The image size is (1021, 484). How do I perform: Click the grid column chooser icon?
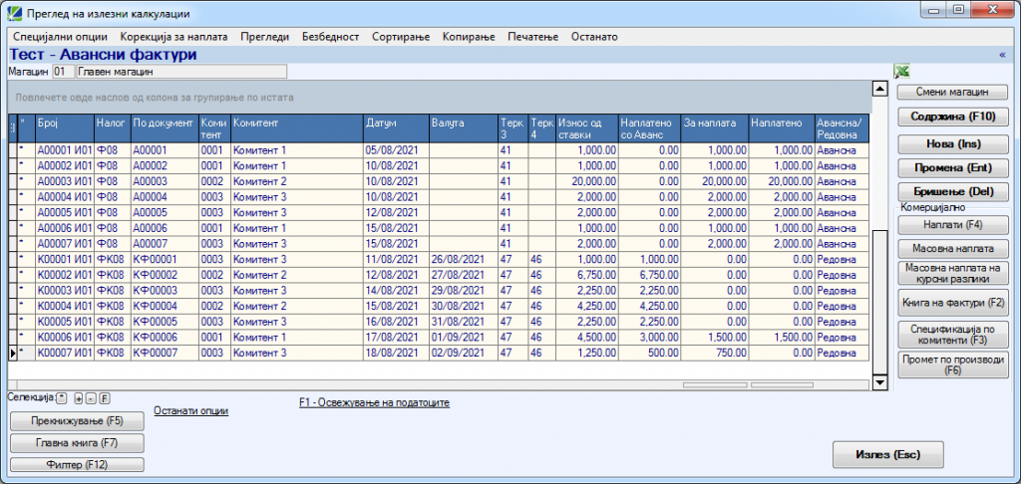pos(12,128)
